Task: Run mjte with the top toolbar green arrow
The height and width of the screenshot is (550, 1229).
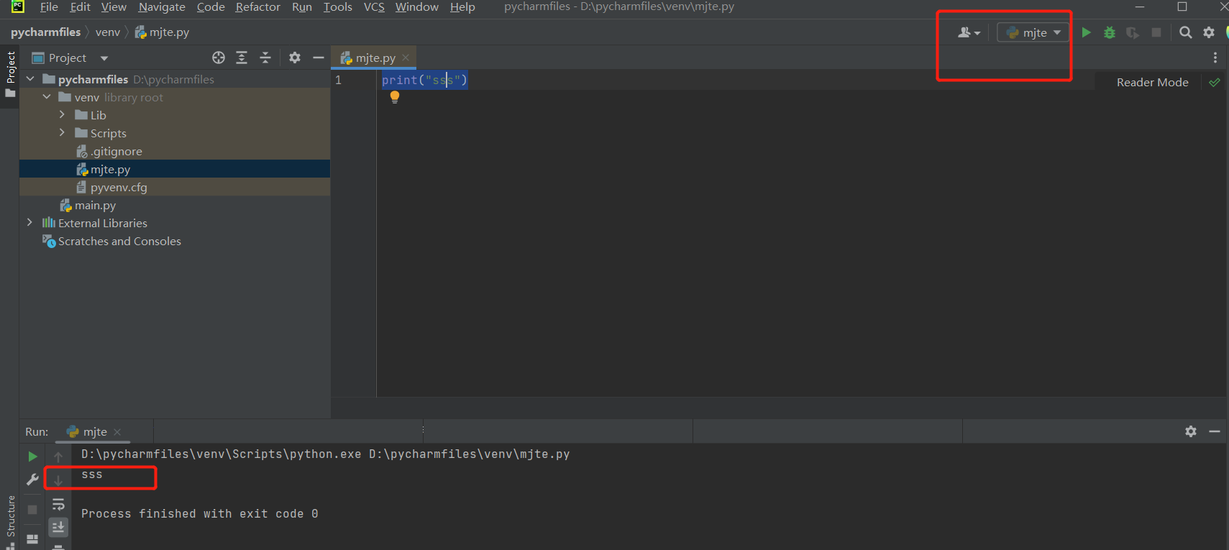Action: pyautogui.click(x=1086, y=32)
